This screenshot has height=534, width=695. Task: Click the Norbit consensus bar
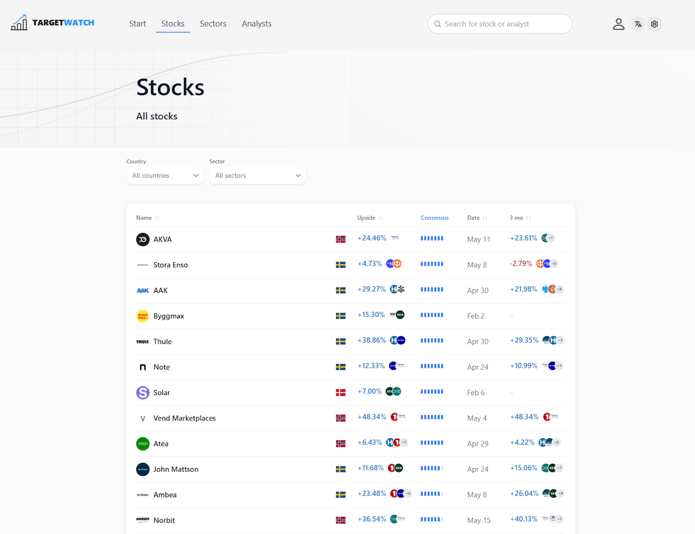click(x=432, y=519)
